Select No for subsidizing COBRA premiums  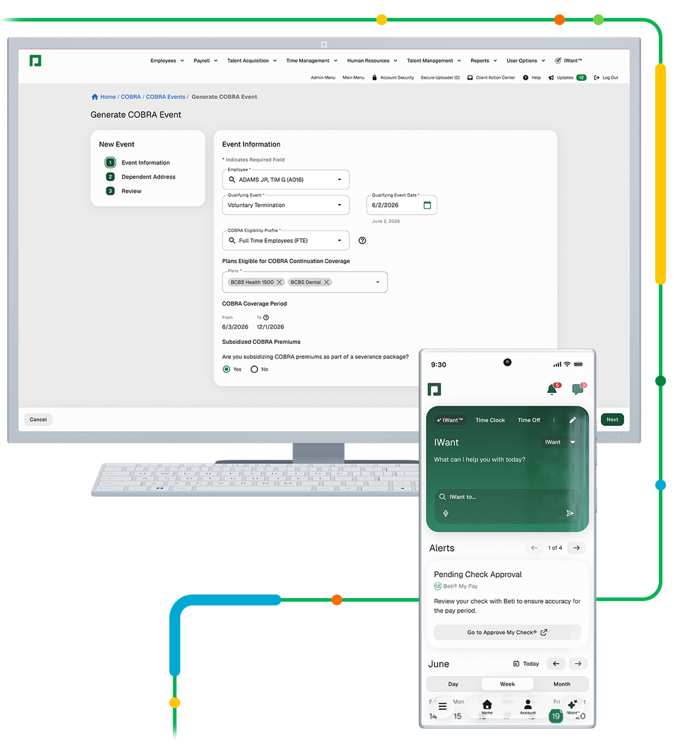pyautogui.click(x=254, y=370)
